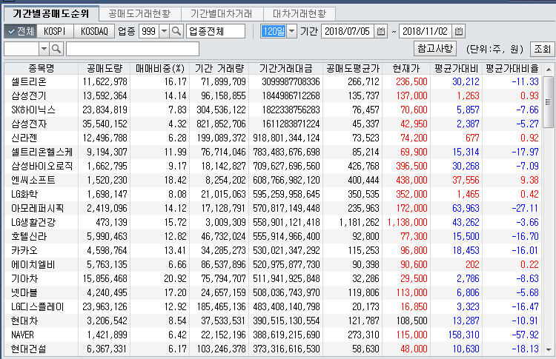Click the 참고사항 notes button
Screen dimensions: 556x359
click(x=434, y=49)
